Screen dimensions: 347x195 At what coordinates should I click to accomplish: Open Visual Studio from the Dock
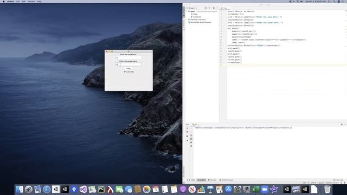coord(83,190)
